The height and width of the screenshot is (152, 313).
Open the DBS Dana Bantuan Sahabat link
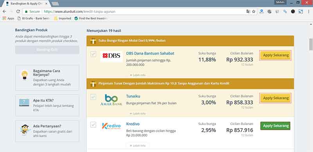tap(150, 54)
